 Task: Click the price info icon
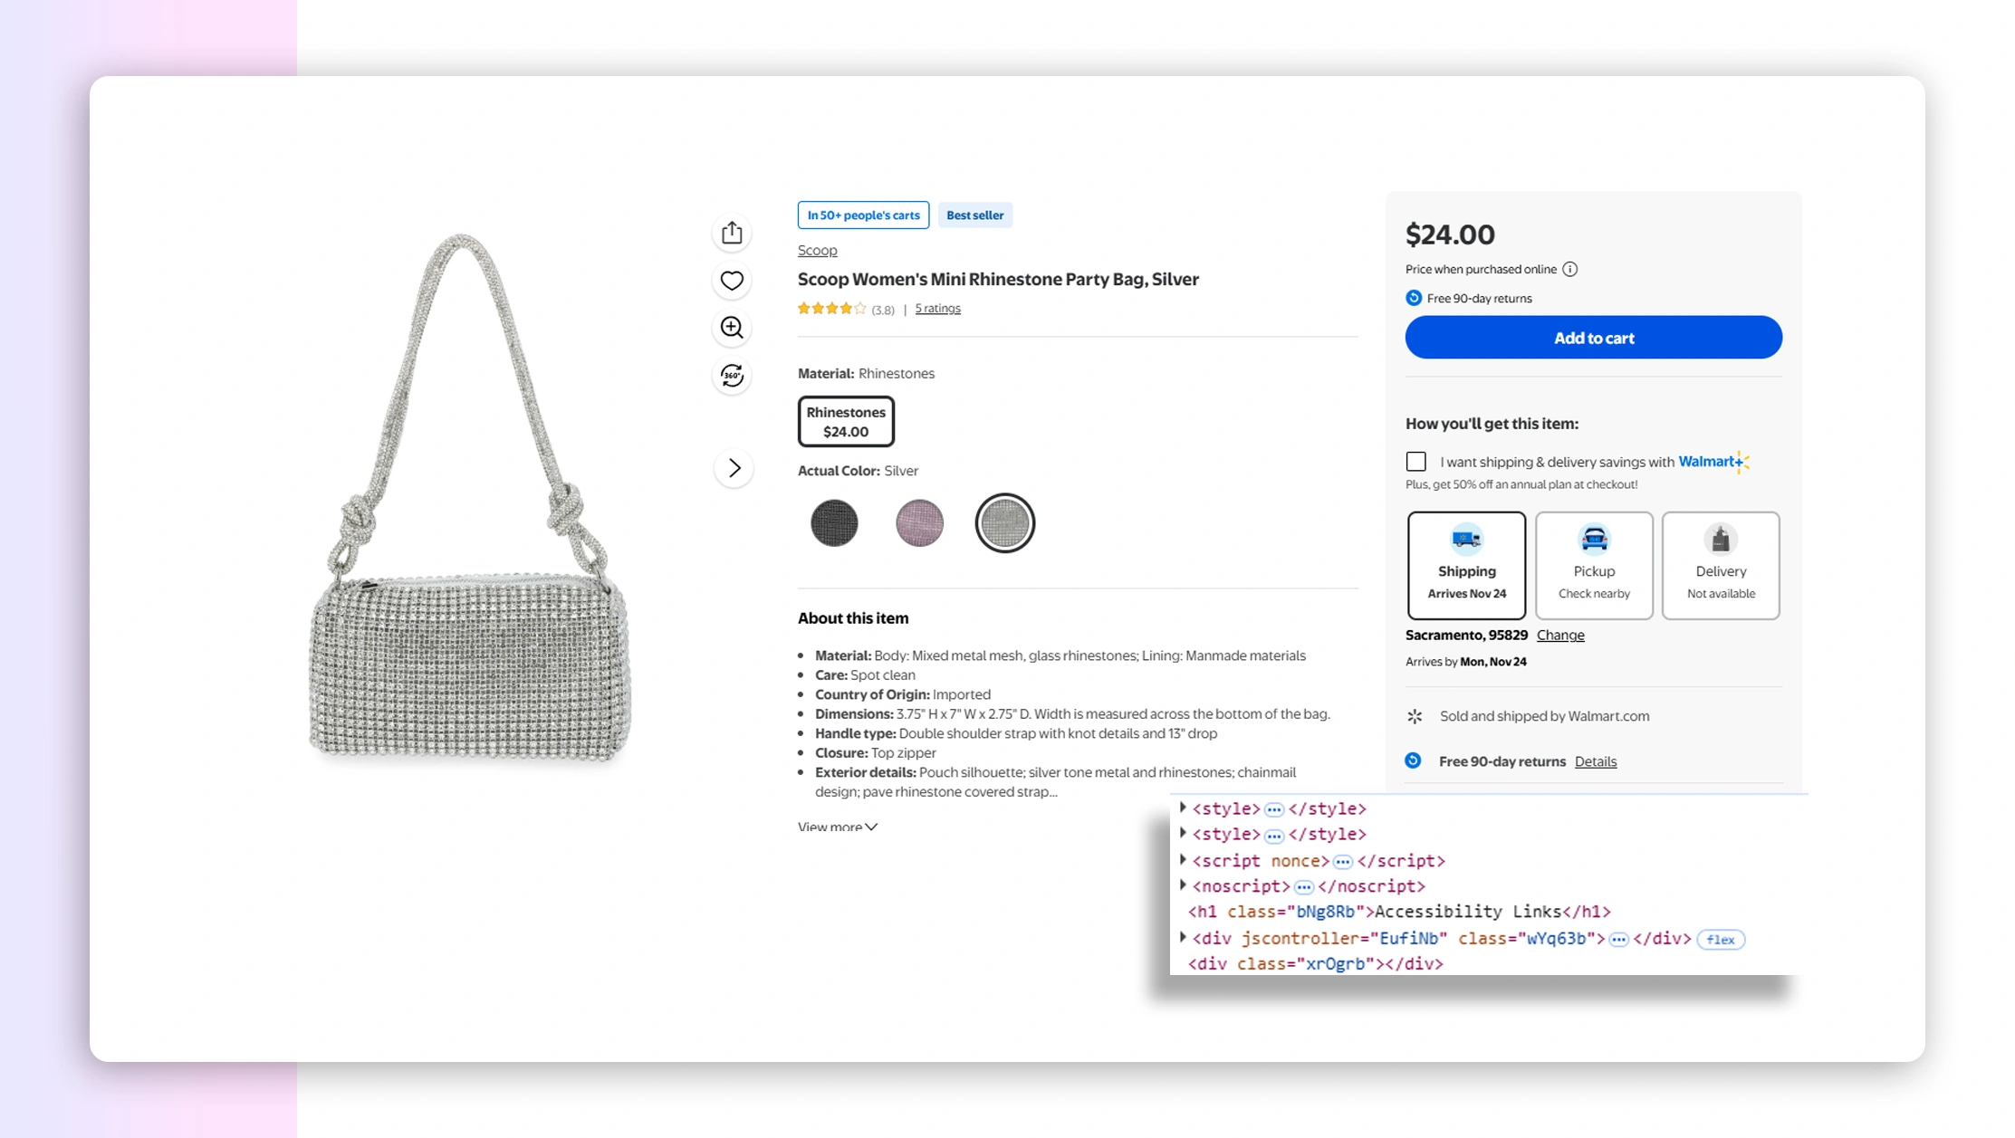[x=1570, y=269]
